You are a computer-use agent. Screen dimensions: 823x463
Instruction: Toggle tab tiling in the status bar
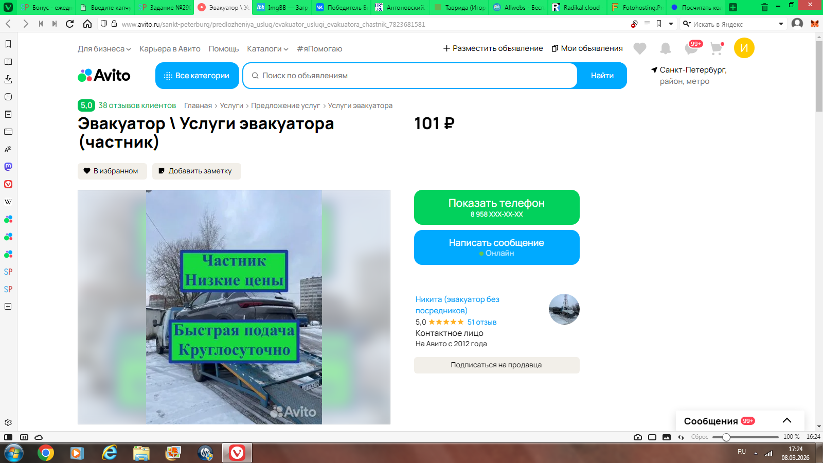coord(652,437)
